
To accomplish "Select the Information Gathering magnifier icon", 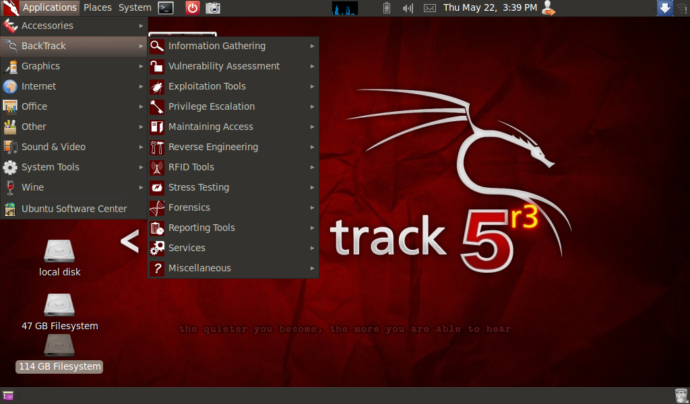I will pyautogui.click(x=157, y=46).
